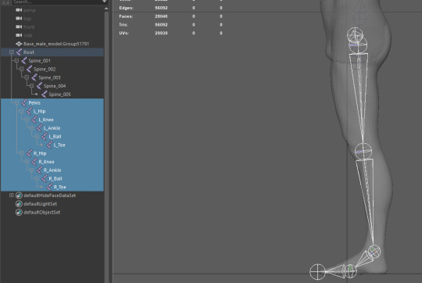Click the Base_male_model group transform icon
422x283 pixels.
click(x=19, y=44)
